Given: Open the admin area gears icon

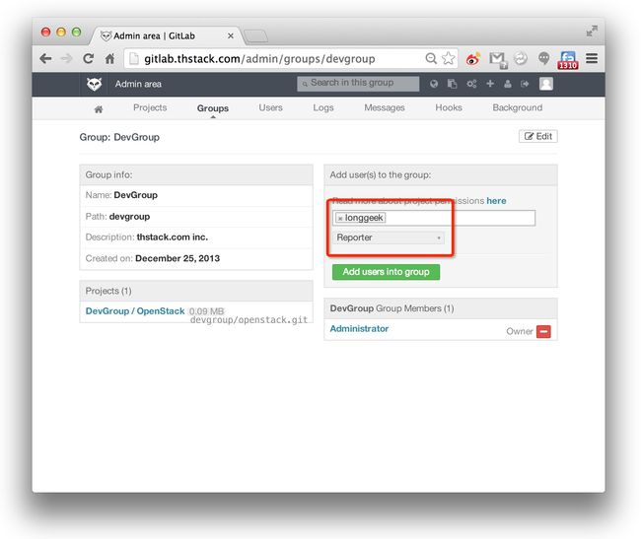Looking at the screenshot, I should [471, 84].
